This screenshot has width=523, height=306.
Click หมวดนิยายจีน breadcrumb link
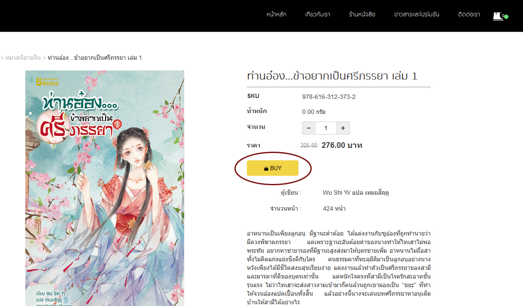click(23, 58)
